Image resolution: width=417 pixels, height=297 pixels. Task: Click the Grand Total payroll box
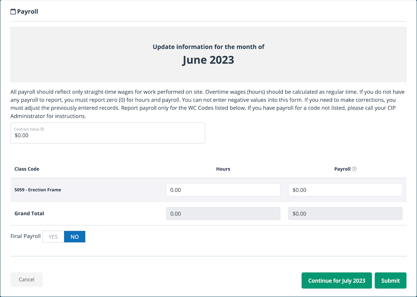click(345, 214)
